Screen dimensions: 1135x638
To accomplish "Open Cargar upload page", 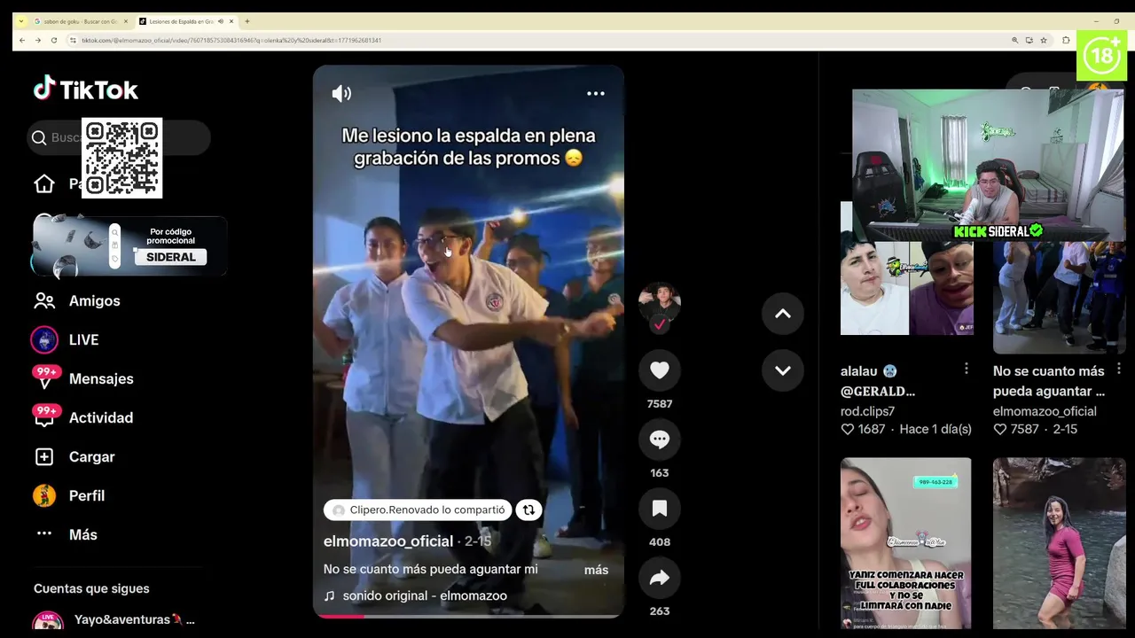I will tap(91, 456).
